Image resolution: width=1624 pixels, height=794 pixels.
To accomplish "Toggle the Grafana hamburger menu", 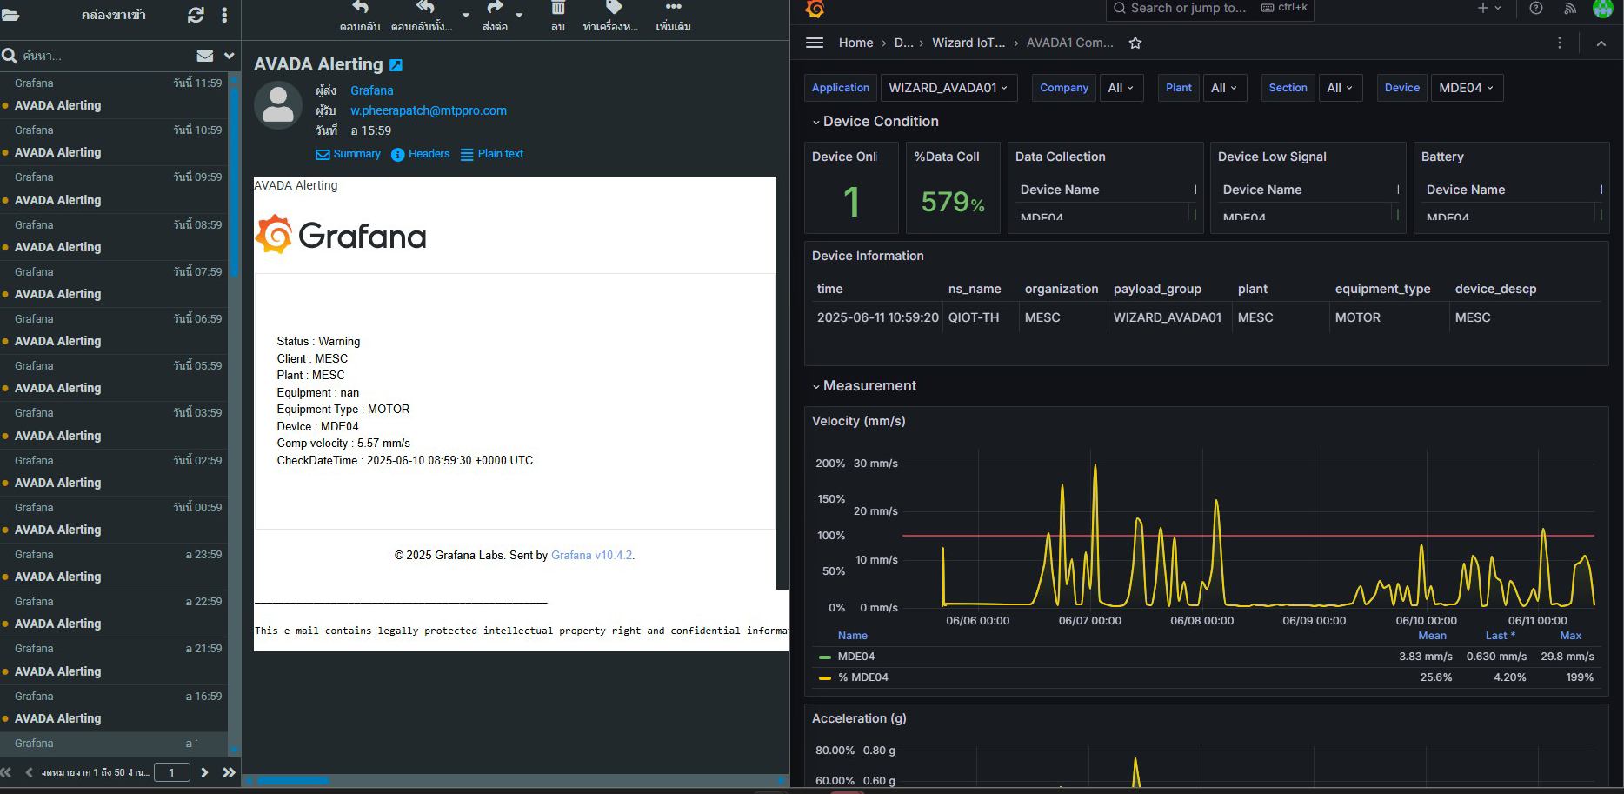I will pyautogui.click(x=815, y=43).
